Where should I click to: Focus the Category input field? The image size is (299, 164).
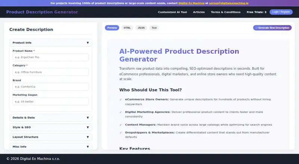(51, 72)
